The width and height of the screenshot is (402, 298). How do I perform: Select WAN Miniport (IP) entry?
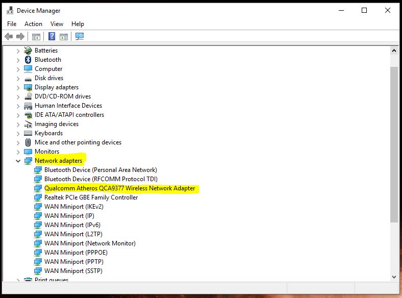pos(69,216)
